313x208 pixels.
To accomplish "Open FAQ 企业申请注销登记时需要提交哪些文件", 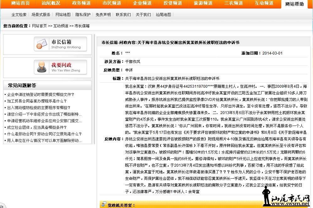I will 40,95.
